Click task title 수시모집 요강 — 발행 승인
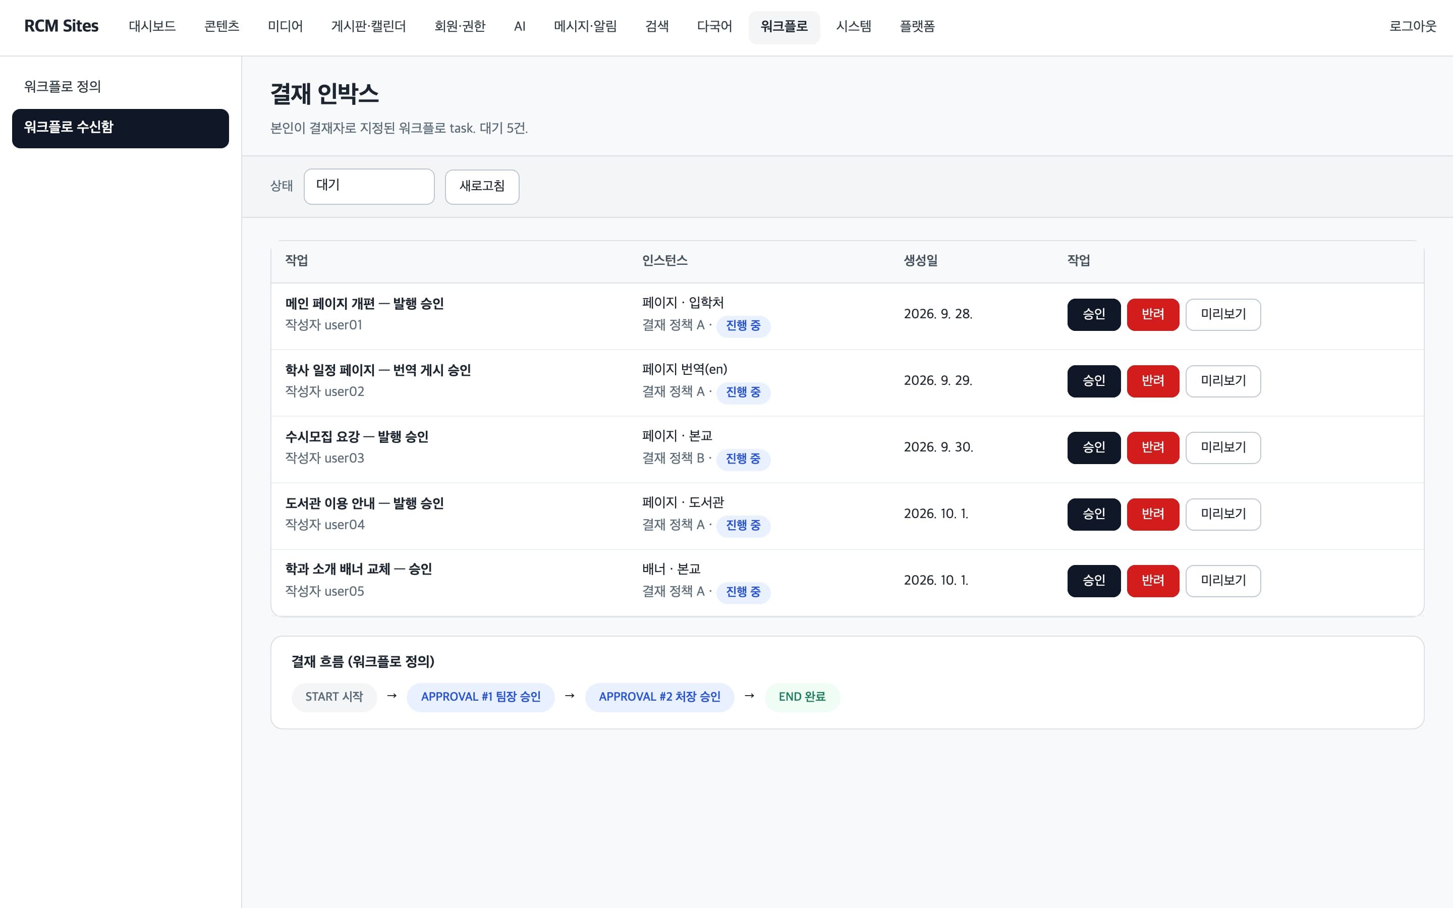Image resolution: width=1453 pixels, height=908 pixels. coord(357,437)
